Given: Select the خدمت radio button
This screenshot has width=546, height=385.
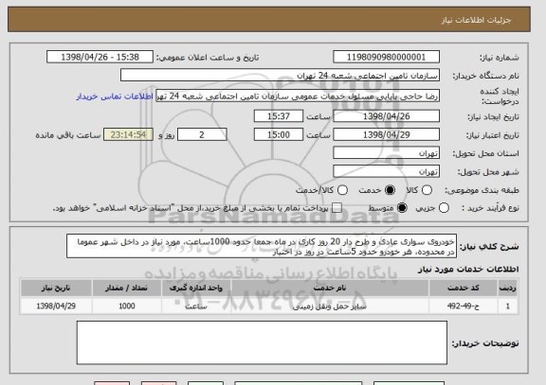Looking at the screenshot, I should (390, 190).
